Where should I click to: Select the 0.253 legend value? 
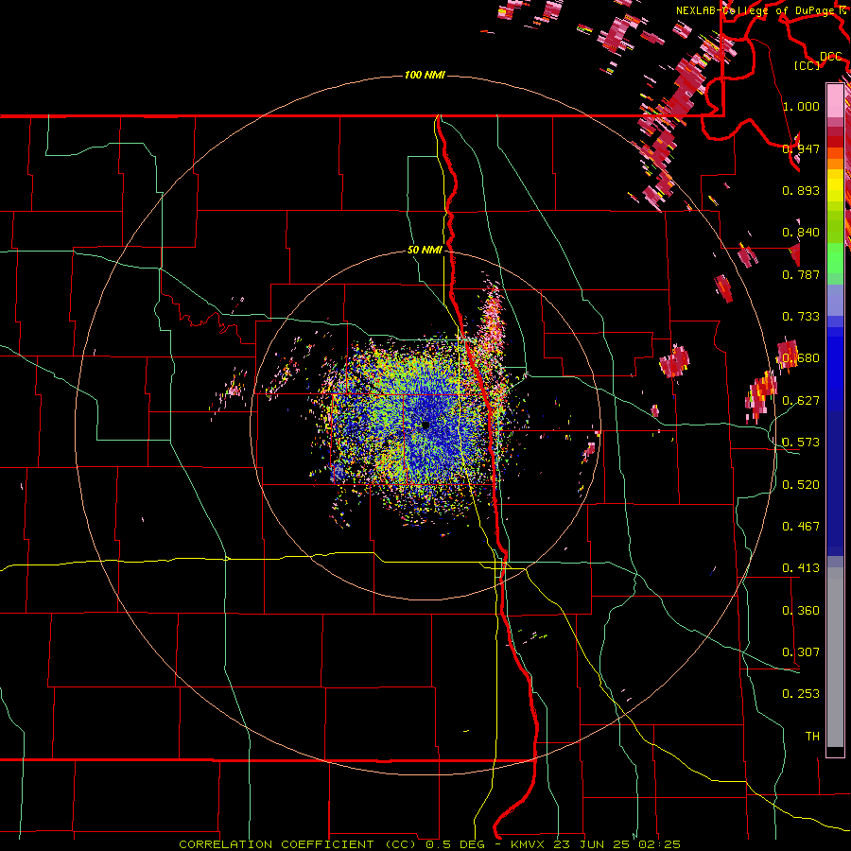[801, 694]
